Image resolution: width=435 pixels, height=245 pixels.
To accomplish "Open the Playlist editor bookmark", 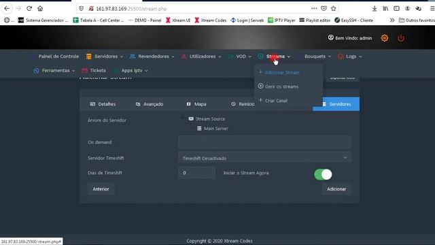I will tap(315, 20).
